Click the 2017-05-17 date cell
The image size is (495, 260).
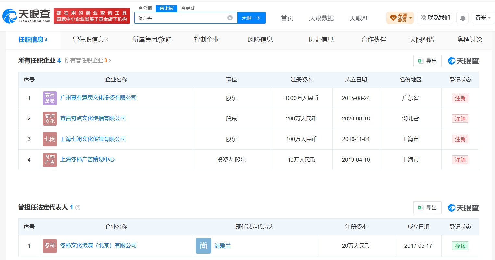coord(418,246)
